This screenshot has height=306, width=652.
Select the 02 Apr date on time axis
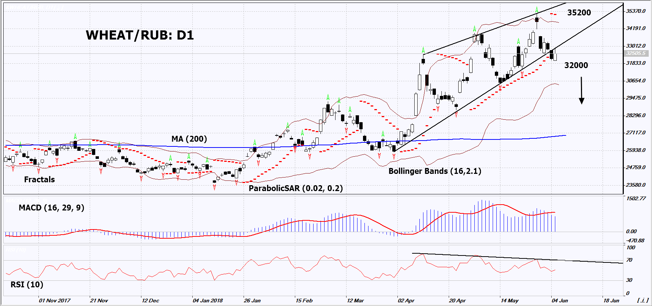coord(406,301)
